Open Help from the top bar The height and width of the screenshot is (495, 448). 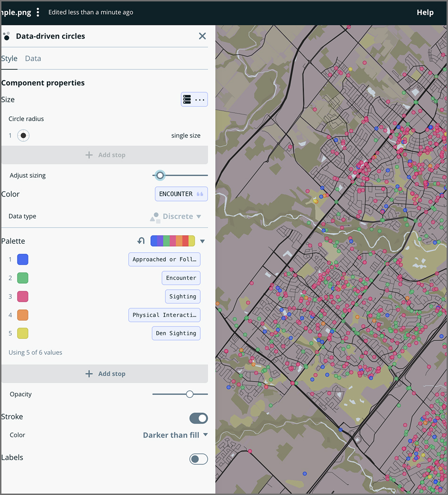point(425,12)
